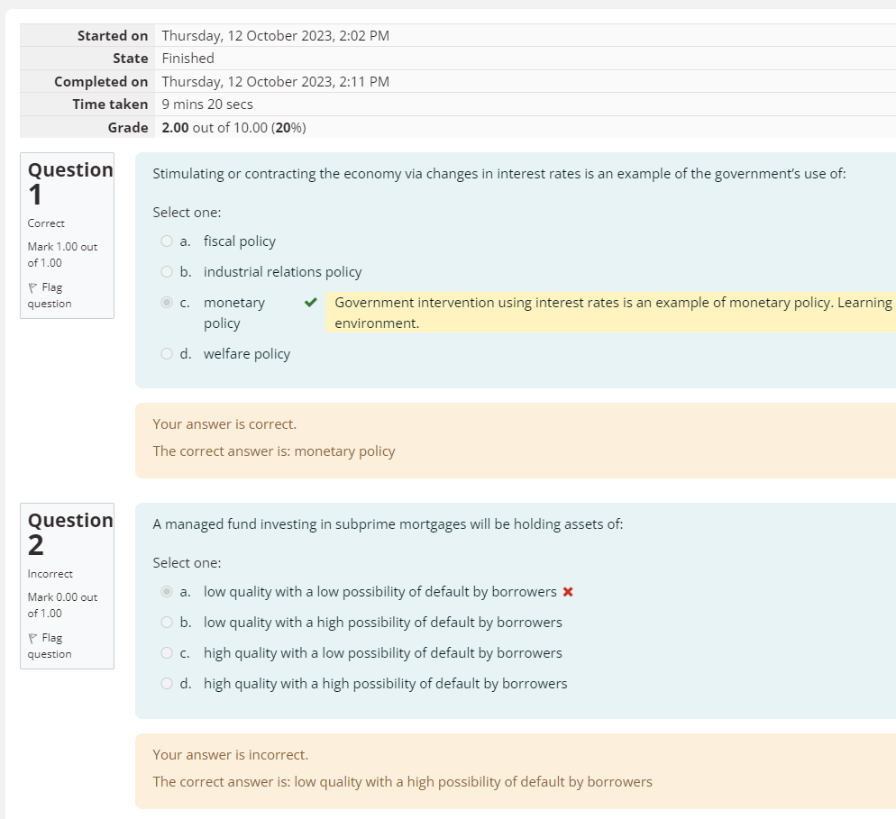This screenshot has width=896, height=819.
Task: Click Flag question link under Question 2
Action: [50, 646]
